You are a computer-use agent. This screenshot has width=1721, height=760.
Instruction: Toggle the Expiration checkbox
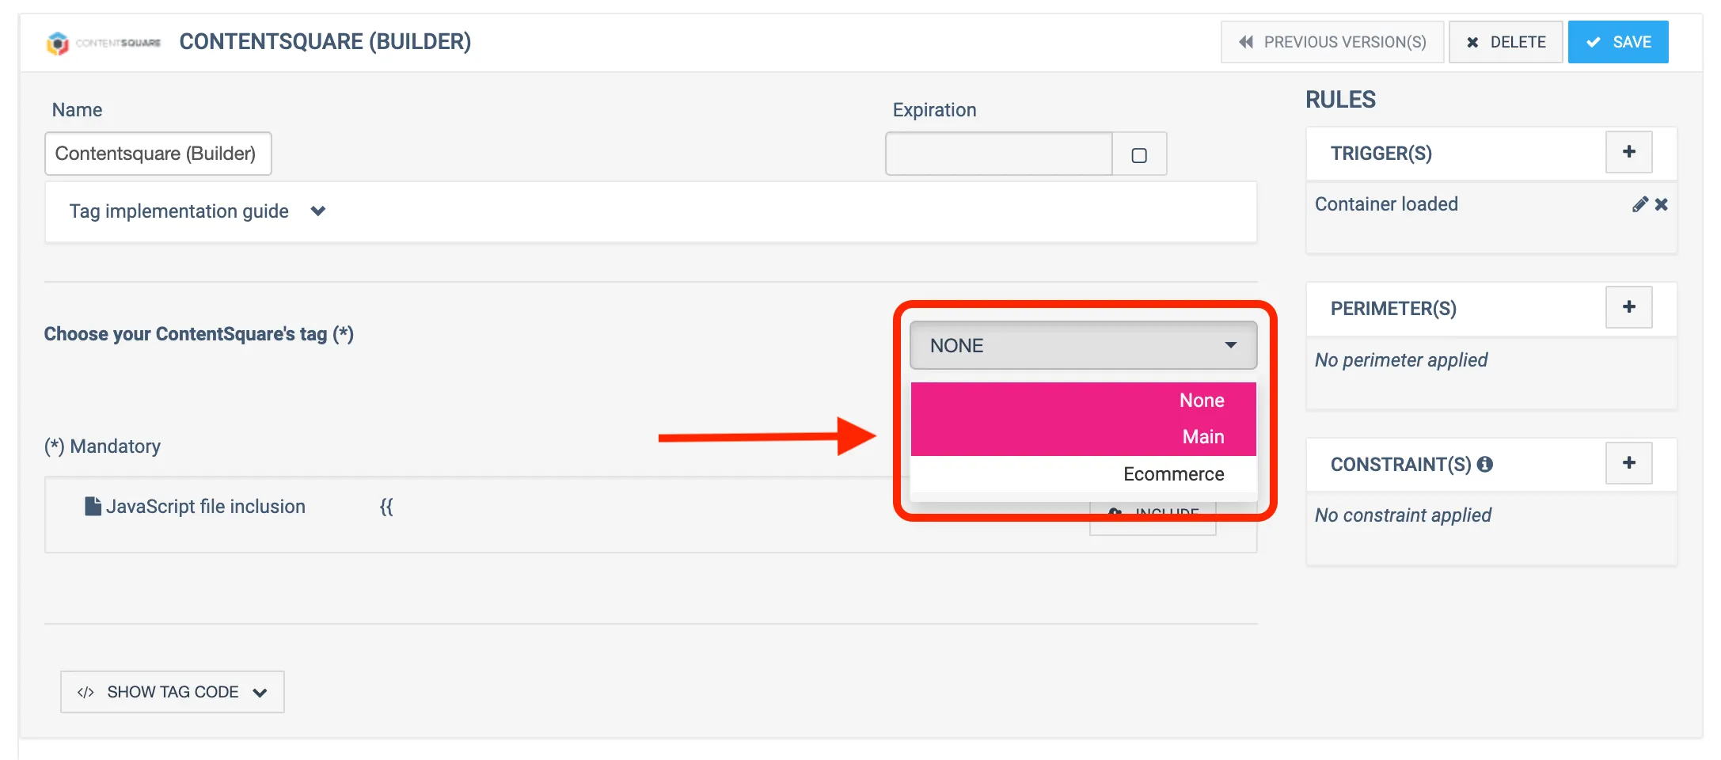[x=1139, y=155]
